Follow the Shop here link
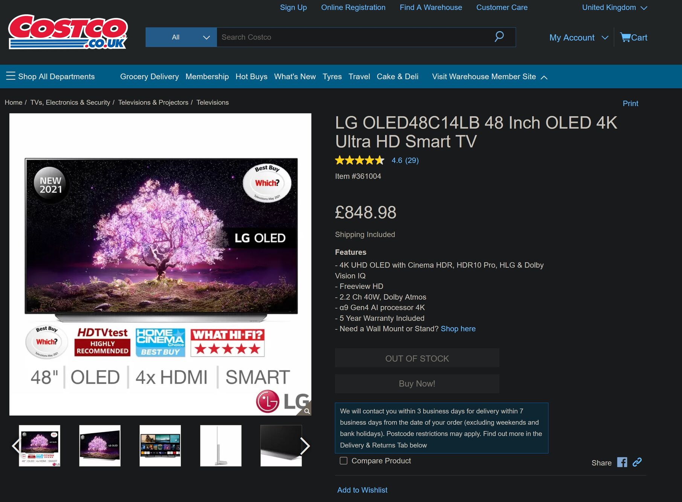The image size is (682, 502). (458, 329)
